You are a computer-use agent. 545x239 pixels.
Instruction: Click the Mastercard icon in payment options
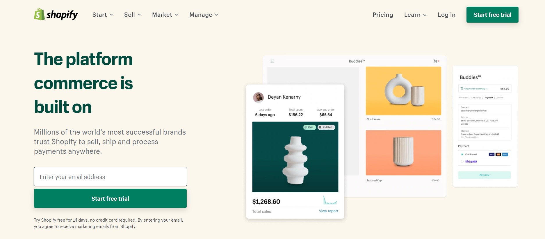tap(498, 155)
